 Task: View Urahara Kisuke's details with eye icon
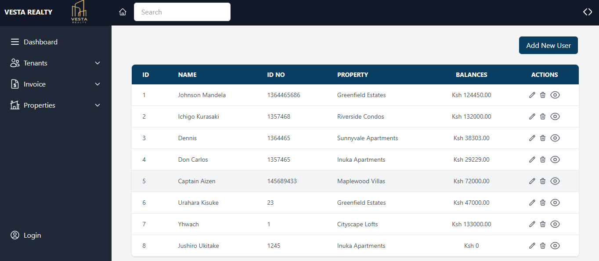coord(555,203)
